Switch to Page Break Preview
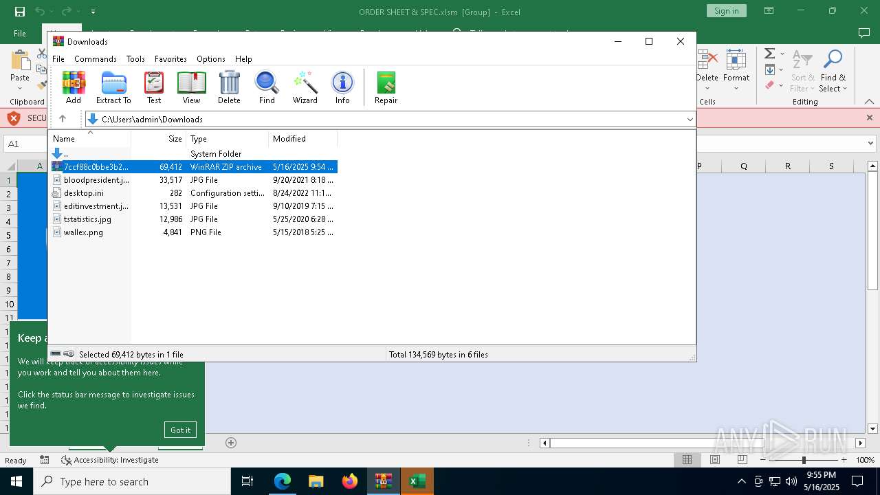880x495 pixels. pyautogui.click(x=742, y=460)
